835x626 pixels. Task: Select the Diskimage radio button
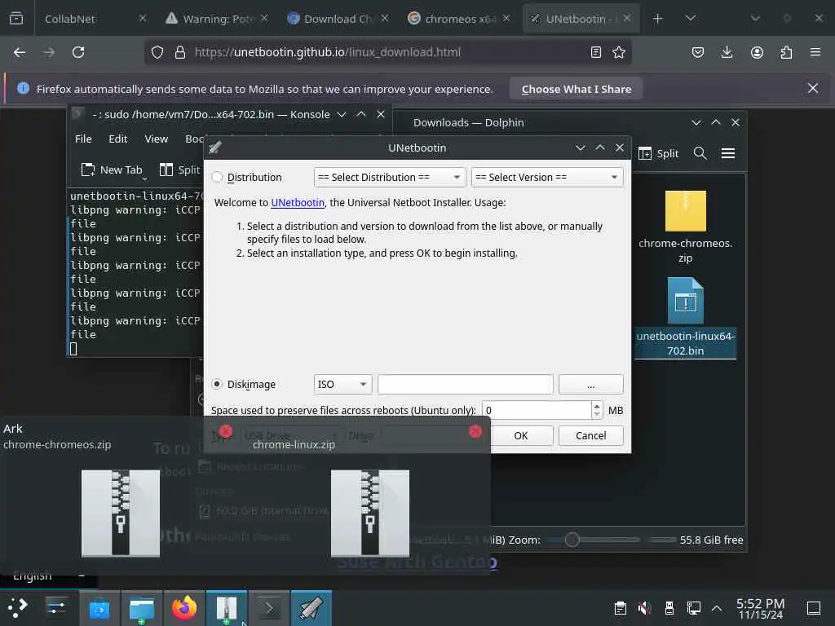tap(217, 384)
